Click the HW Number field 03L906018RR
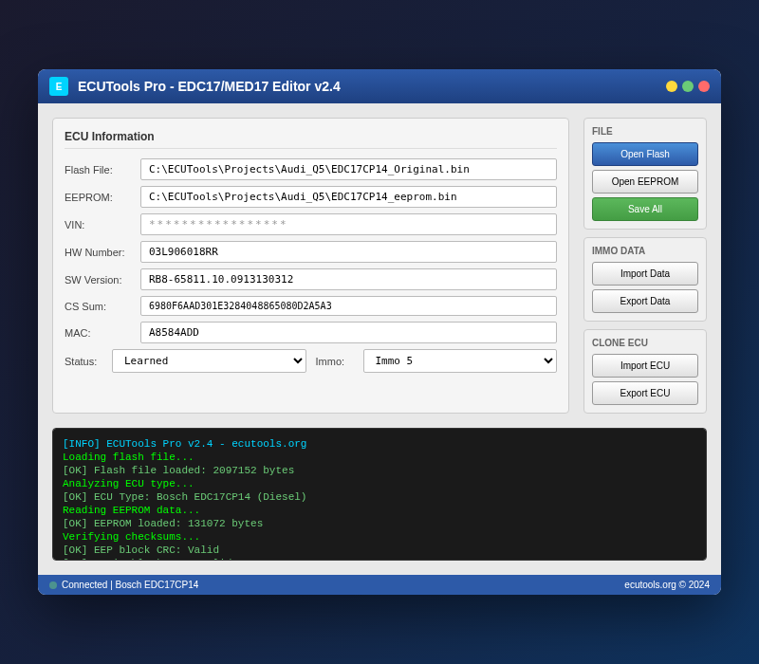 (x=348, y=252)
